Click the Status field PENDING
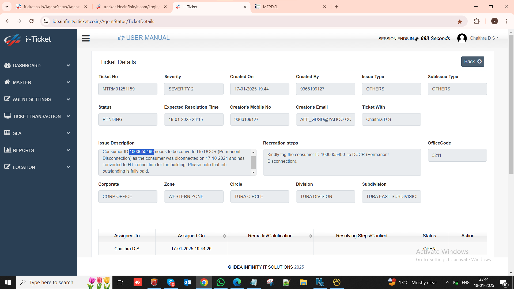 click(x=128, y=119)
